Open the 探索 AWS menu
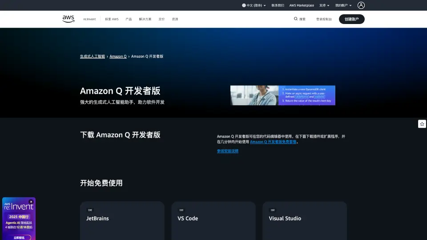Image resolution: width=427 pixels, height=240 pixels. (x=112, y=19)
